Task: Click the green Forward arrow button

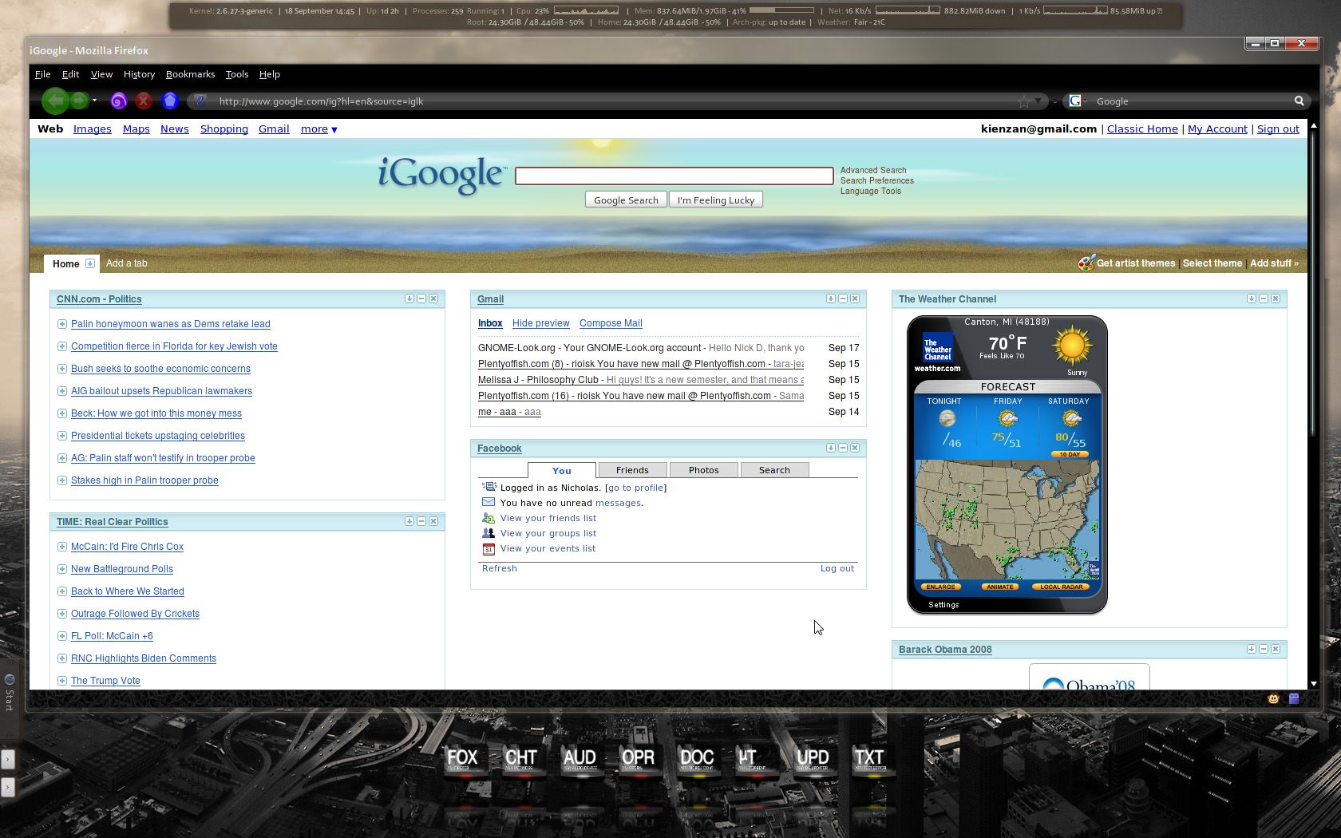Action: [x=78, y=101]
